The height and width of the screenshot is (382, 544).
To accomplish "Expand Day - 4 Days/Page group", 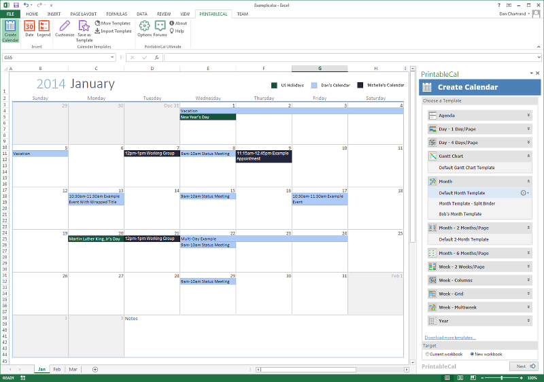I will (529, 142).
